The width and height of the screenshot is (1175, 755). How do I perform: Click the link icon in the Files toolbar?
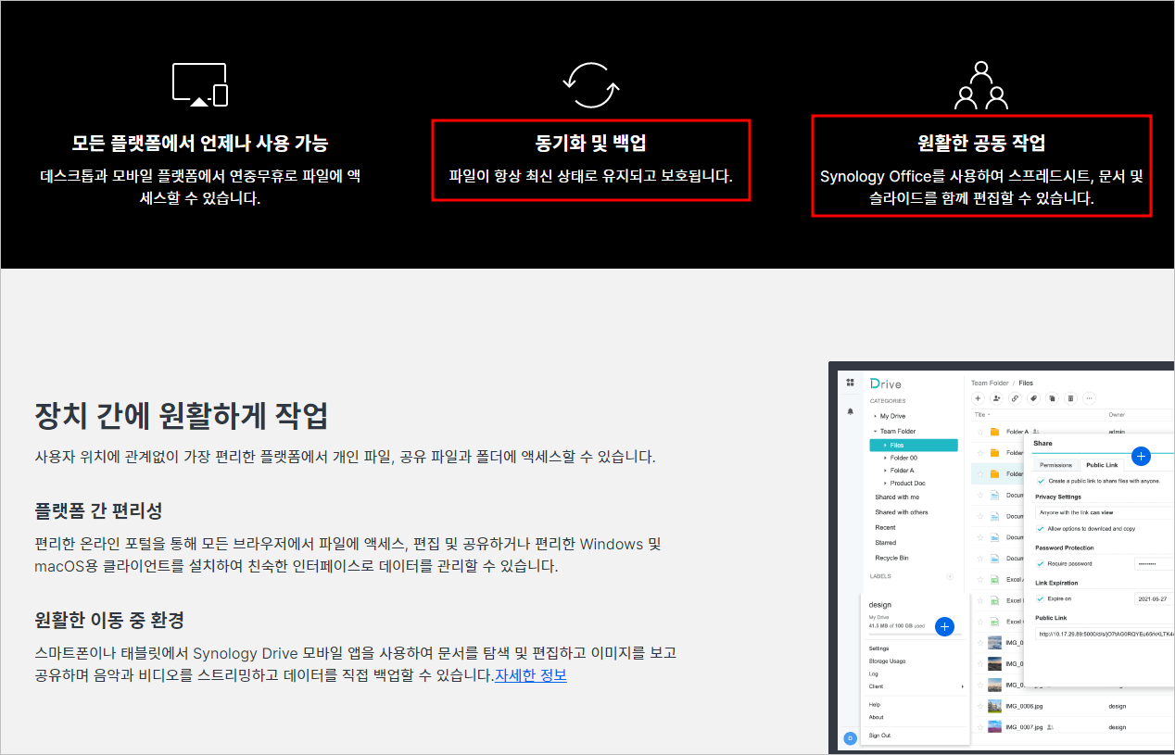click(1016, 398)
